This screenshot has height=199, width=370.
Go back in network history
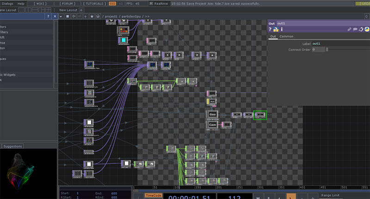click(x=74, y=16)
